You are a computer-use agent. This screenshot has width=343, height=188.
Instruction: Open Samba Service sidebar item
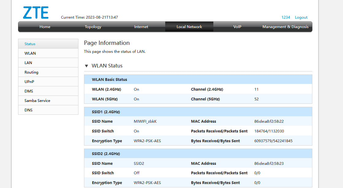37,101
